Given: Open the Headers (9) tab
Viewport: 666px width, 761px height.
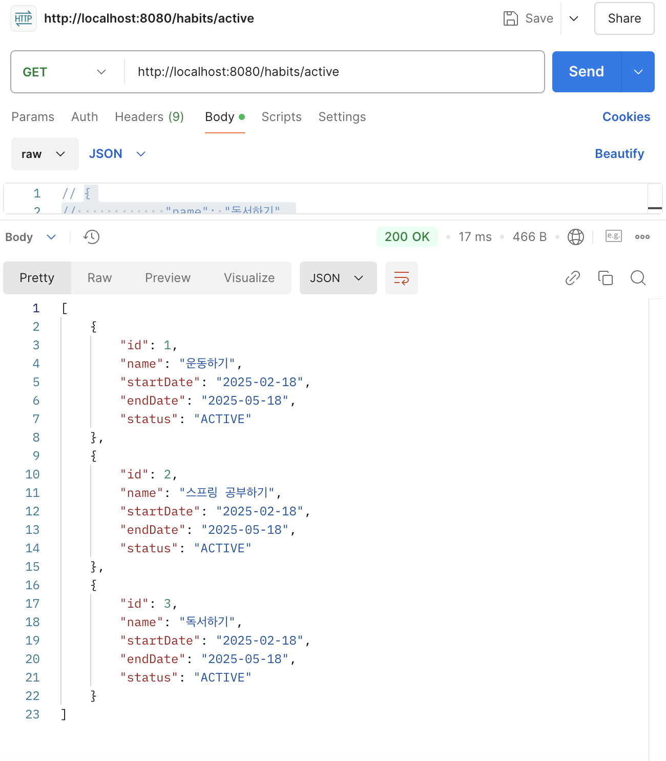Looking at the screenshot, I should pos(149,117).
